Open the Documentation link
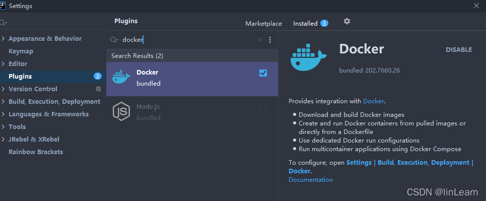This screenshot has height=201, width=486. click(311, 180)
